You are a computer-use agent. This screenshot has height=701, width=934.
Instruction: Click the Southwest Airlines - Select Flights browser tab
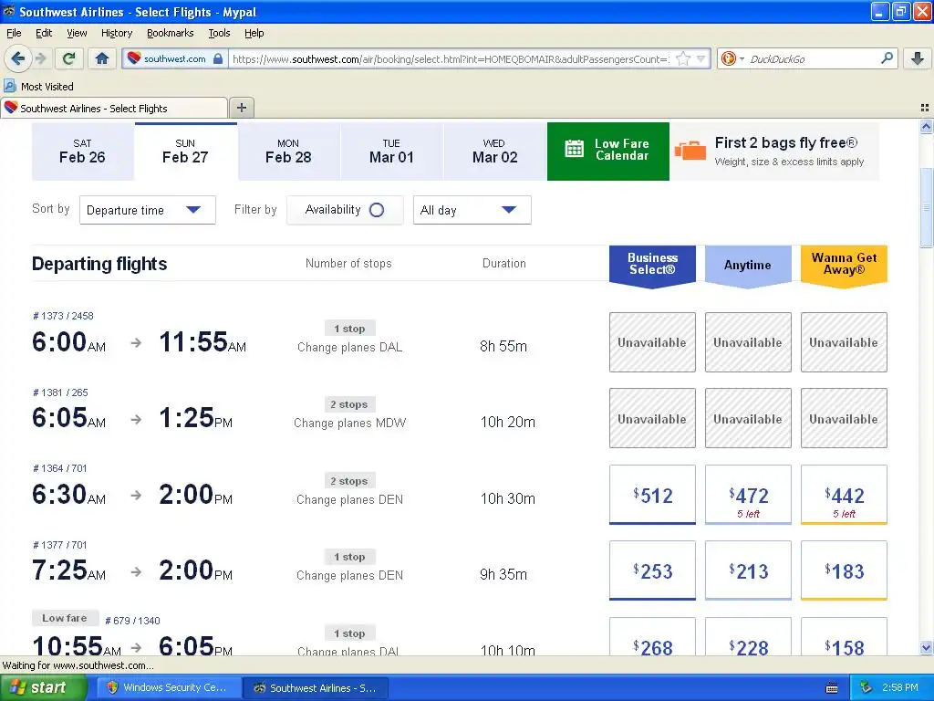click(x=114, y=108)
